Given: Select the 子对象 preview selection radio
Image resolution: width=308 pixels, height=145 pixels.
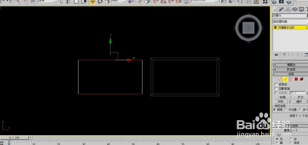Looking at the screenshot, I should 286,110.
